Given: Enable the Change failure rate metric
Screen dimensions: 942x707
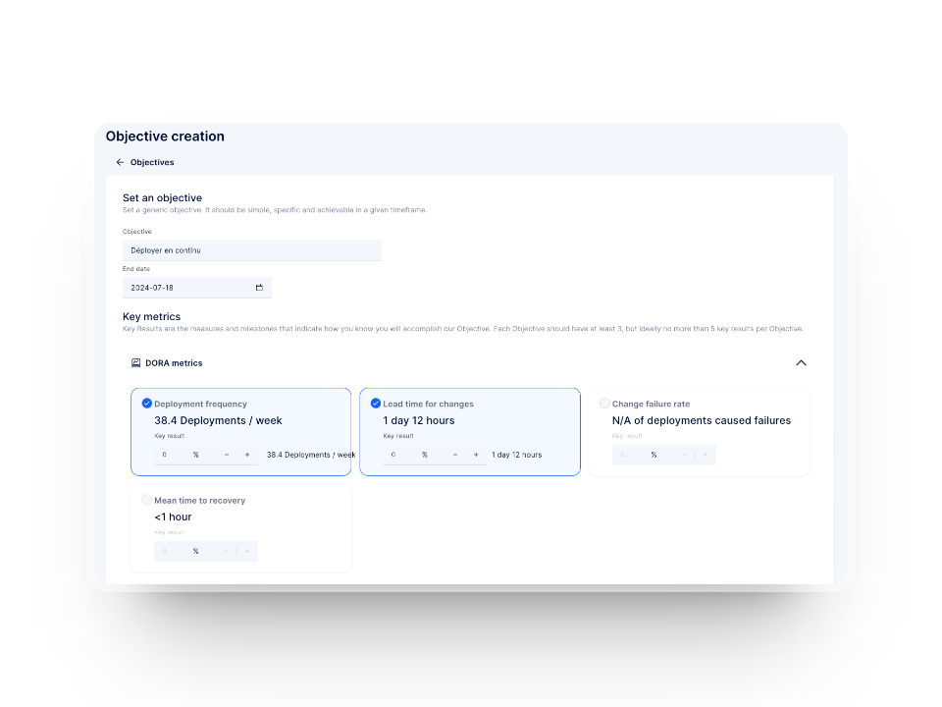Looking at the screenshot, I should pyautogui.click(x=604, y=403).
